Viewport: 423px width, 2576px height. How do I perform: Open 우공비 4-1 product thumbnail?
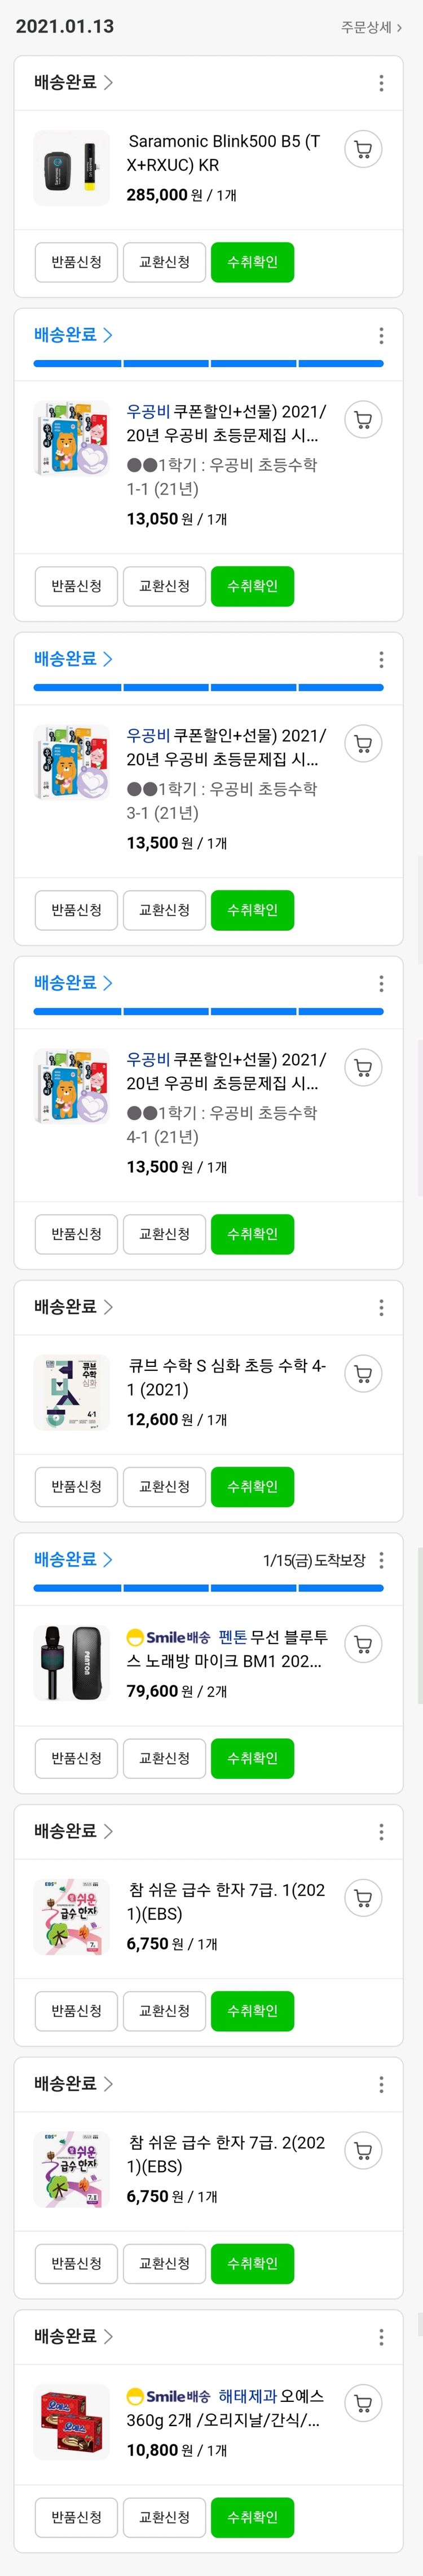(x=71, y=1086)
